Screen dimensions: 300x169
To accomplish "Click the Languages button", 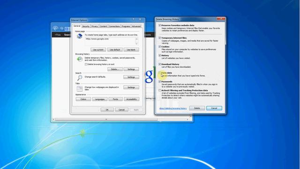I will tap(100, 99).
